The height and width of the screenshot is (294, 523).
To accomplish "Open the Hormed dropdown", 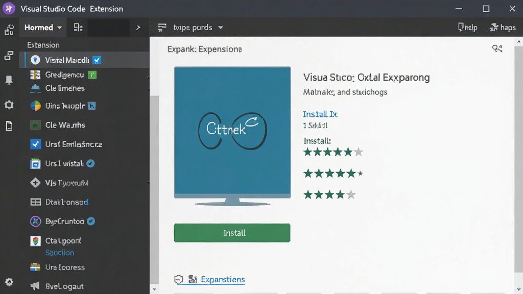I will [43, 28].
